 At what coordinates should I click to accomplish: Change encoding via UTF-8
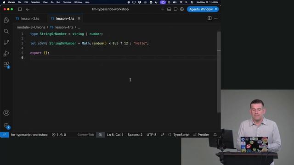[152, 135]
